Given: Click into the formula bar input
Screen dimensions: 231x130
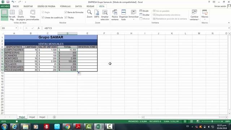Looking at the screenshot, I should click(x=135, y=28).
